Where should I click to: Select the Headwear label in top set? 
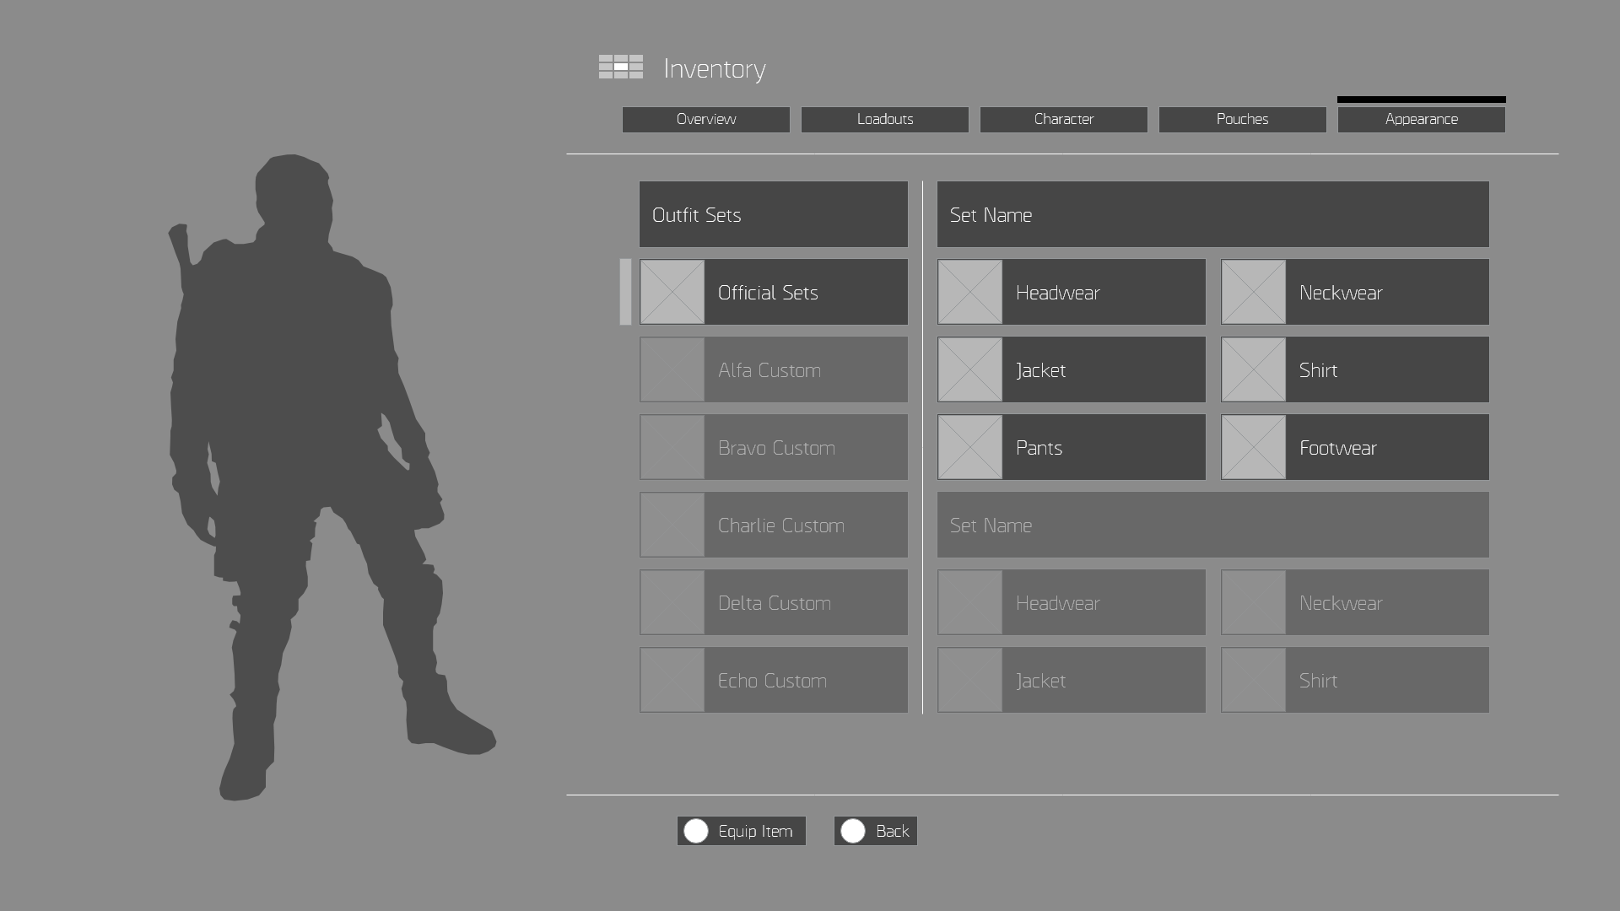(1058, 293)
